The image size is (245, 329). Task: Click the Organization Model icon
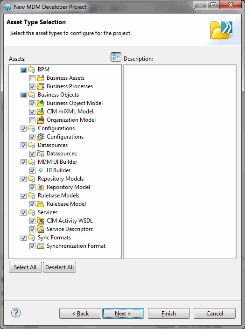pos(41,120)
